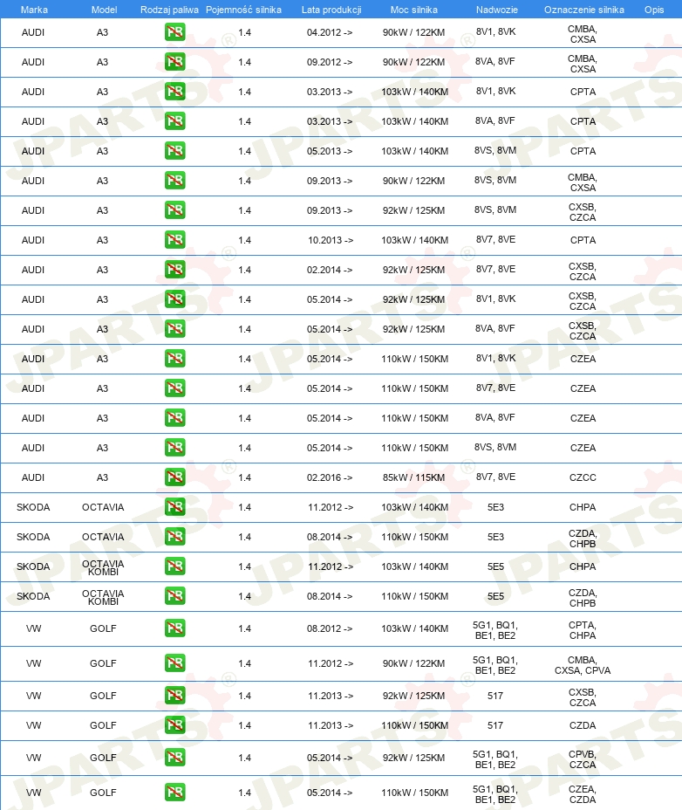Select the '04.2012 ->' production date cell
This screenshot has height=810, width=682.
(330, 32)
